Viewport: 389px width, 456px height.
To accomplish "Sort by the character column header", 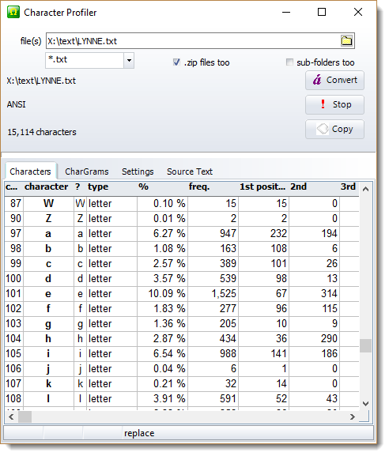I will (x=48, y=187).
